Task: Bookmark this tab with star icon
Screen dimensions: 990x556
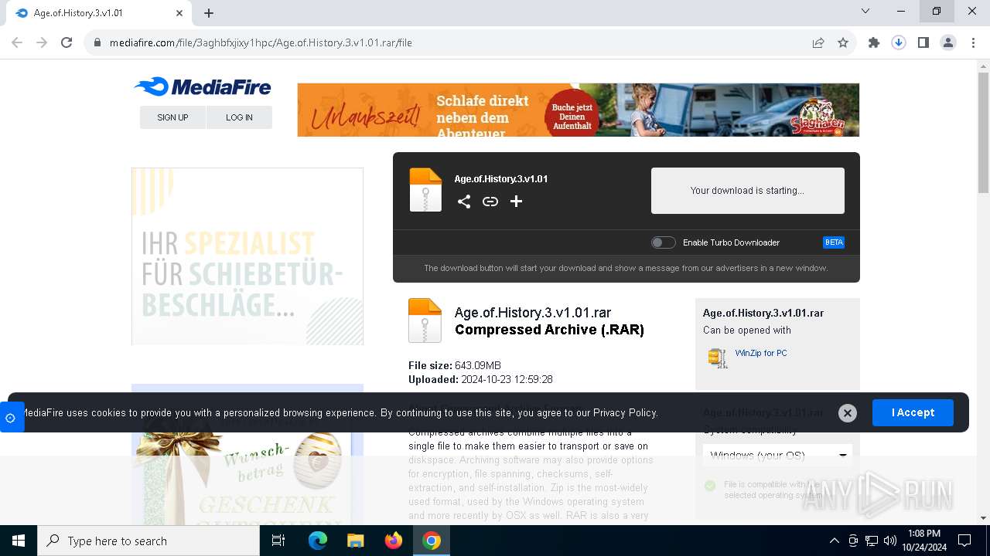Action: [x=843, y=42]
